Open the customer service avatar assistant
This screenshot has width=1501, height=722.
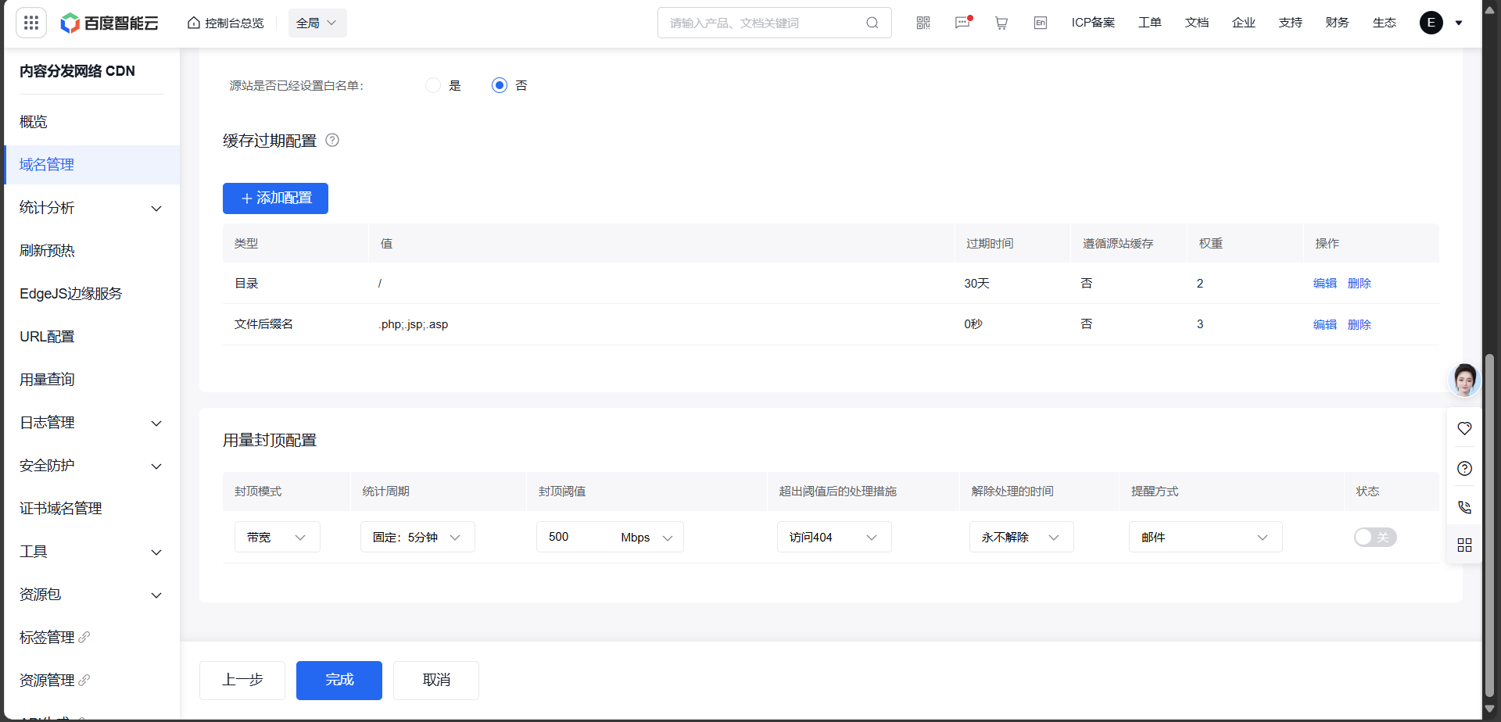1464,381
